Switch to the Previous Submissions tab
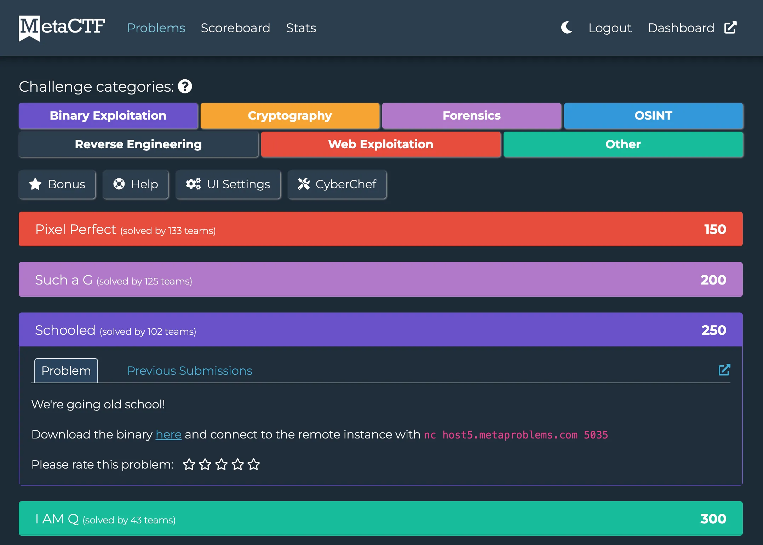The image size is (763, 545). point(189,371)
